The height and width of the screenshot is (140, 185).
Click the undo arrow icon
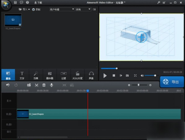pos(8,85)
